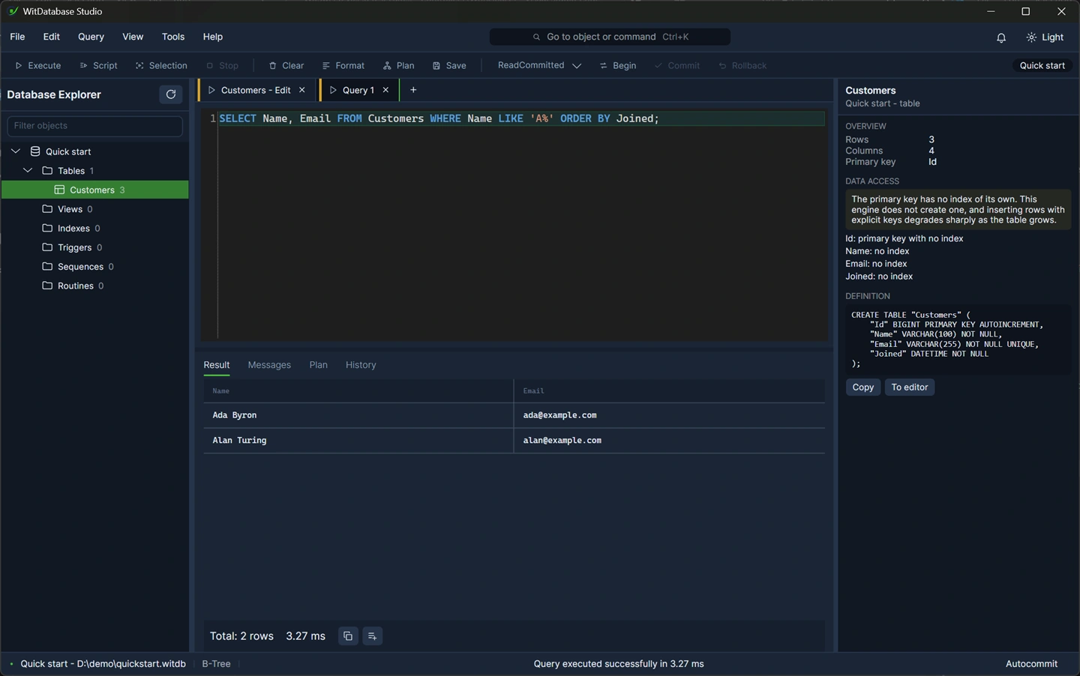Viewport: 1080px width, 676px height.
Task: Close the Query 1 tab
Action: click(385, 90)
